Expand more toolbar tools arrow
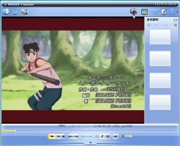The height and width of the screenshot is (146, 180). pyautogui.click(x=177, y=12)
